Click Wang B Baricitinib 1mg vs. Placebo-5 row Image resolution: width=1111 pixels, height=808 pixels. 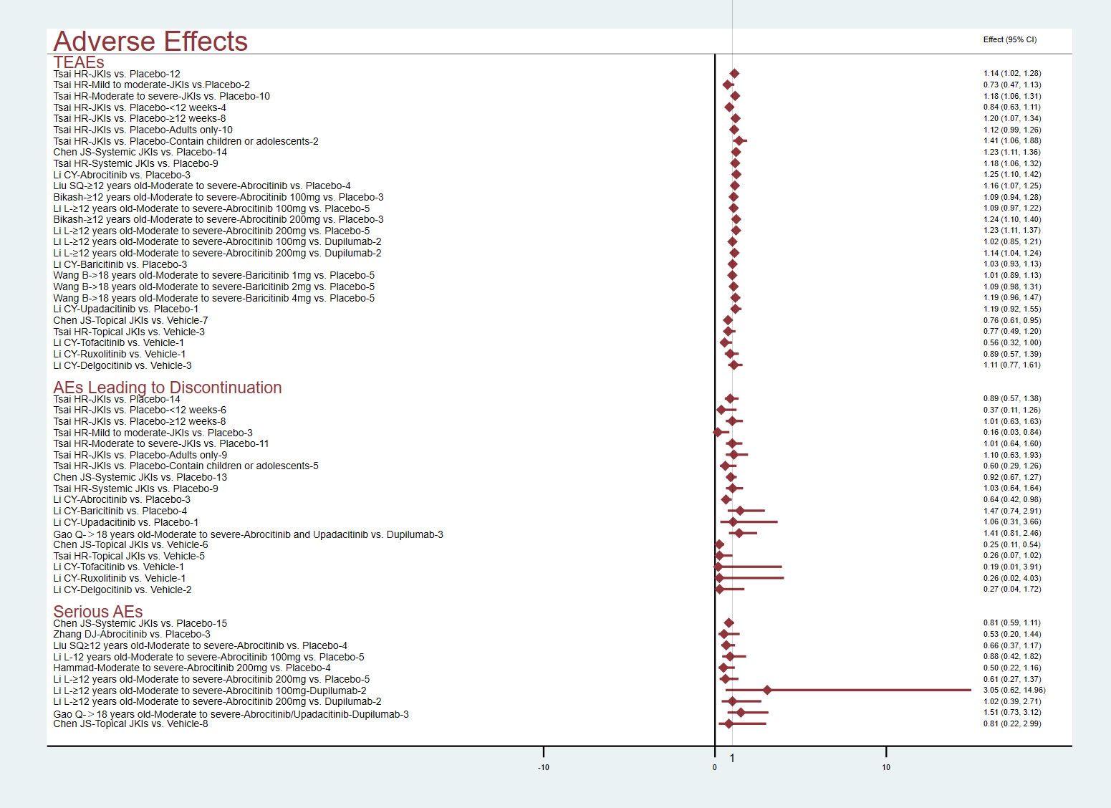(x=214, y=275)
